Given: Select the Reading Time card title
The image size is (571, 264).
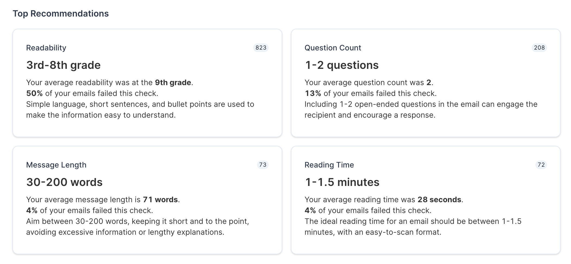Looking at the screenshot, I should click(x=329, y=165).
